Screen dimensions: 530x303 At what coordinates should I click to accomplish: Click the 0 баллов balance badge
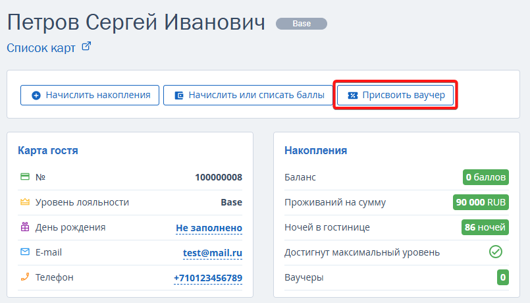click(x=486, y=177)
